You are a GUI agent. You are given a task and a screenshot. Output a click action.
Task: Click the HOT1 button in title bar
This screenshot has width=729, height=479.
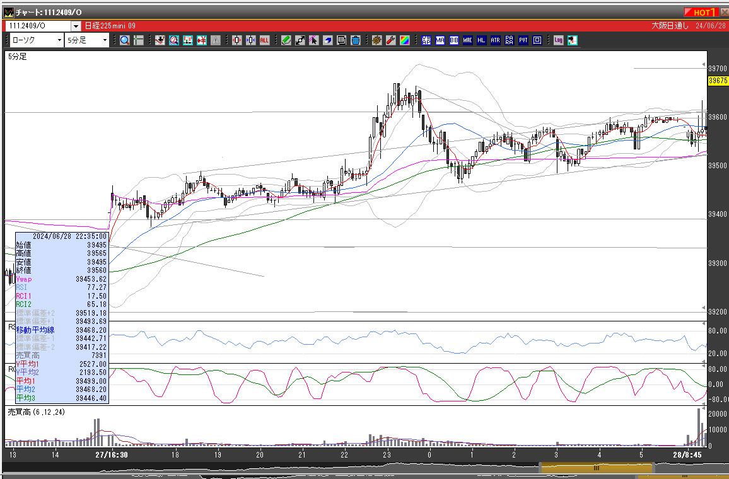click(x=701, y=12)
